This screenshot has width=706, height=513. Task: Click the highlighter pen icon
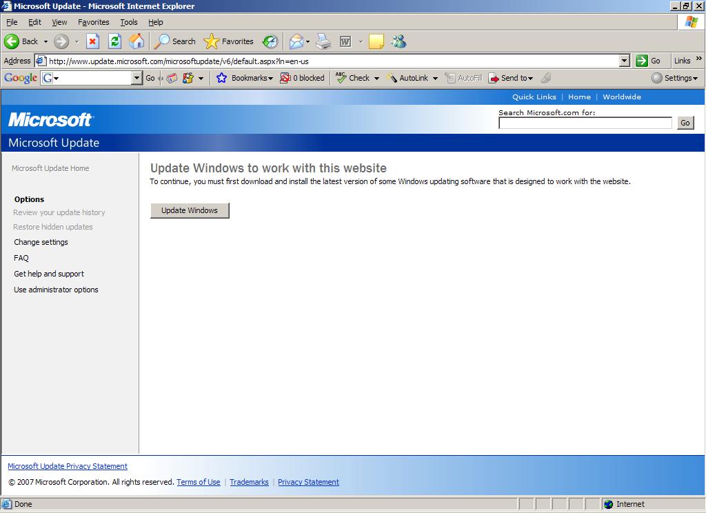[546, 78]
